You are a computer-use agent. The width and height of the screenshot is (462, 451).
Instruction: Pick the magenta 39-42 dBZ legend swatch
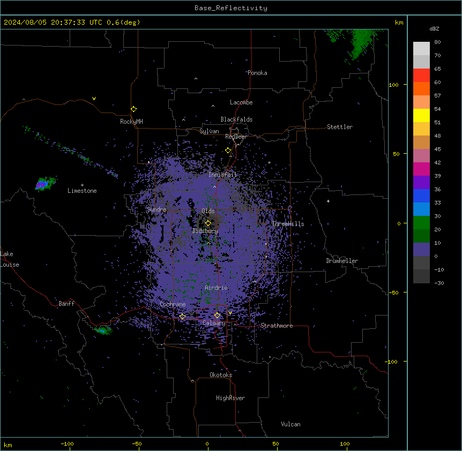[421, 169]
